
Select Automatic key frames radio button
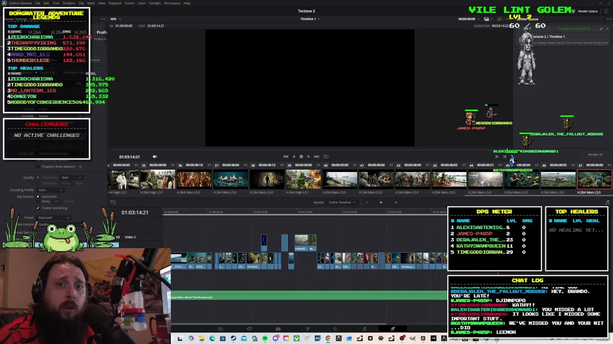pos(38,196)
